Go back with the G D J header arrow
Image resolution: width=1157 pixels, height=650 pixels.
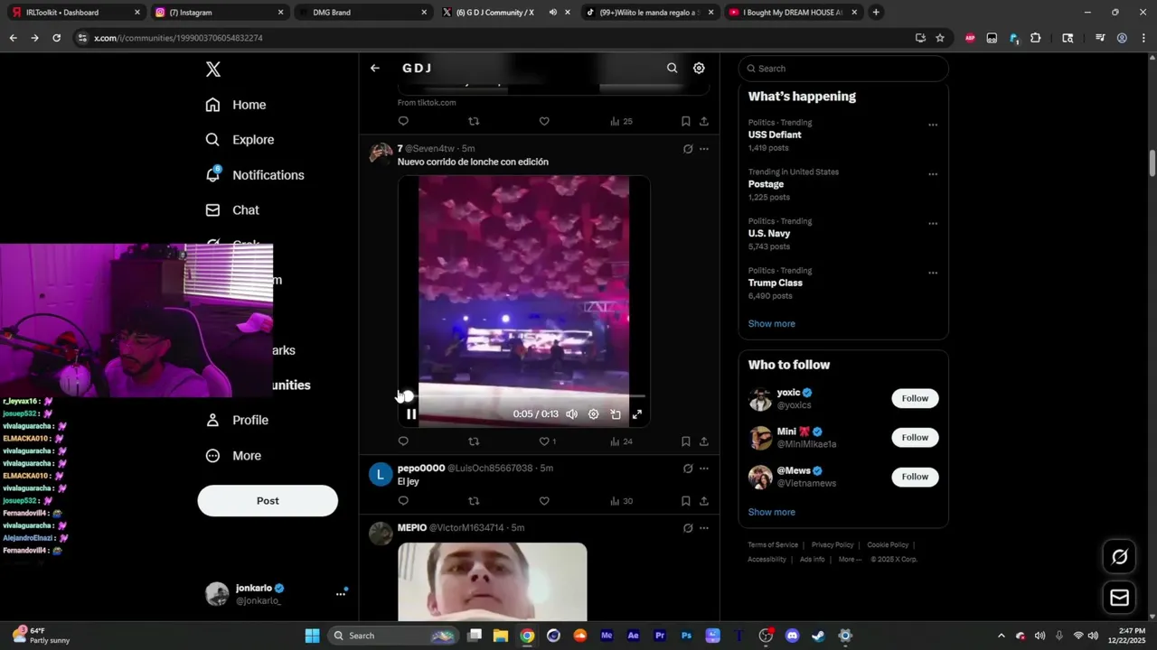[x=375, y=68]
